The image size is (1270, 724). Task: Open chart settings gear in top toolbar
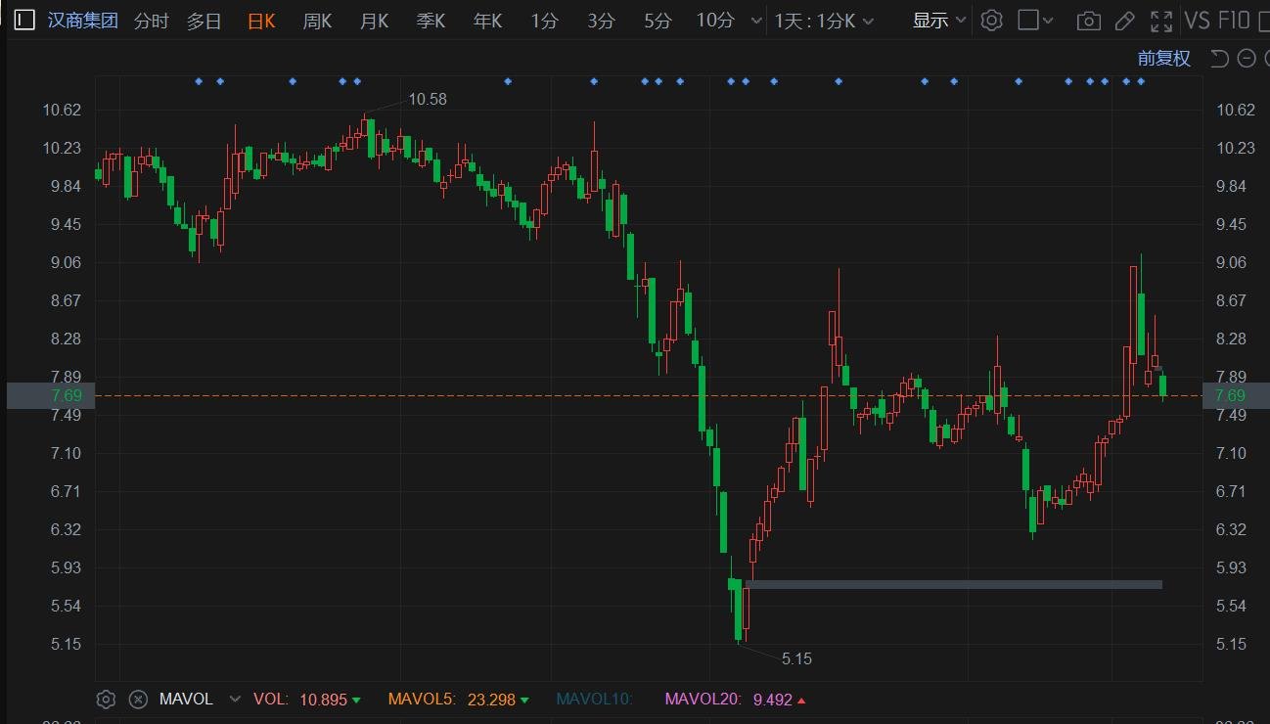click(992, 20)
